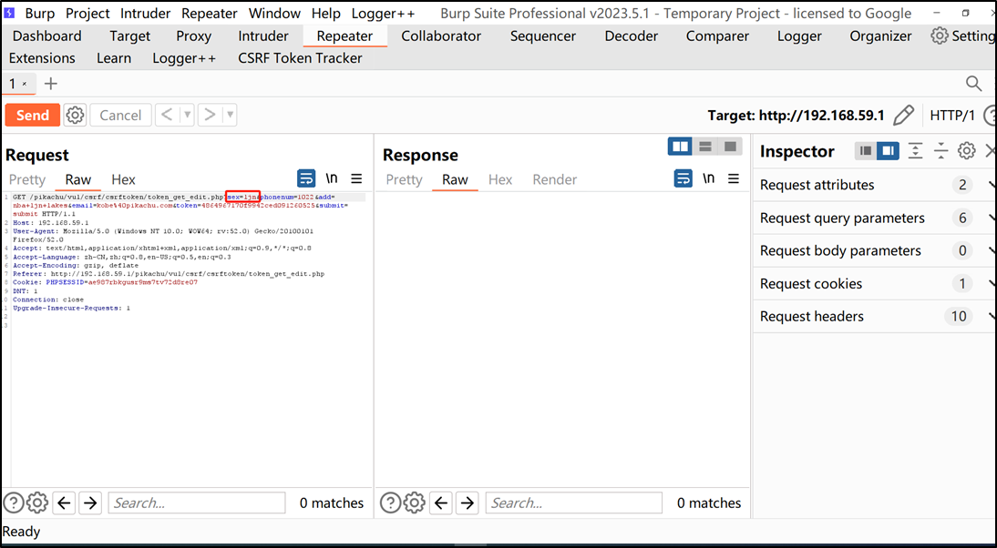
Task: Open the Project menu
Action: 87,14
